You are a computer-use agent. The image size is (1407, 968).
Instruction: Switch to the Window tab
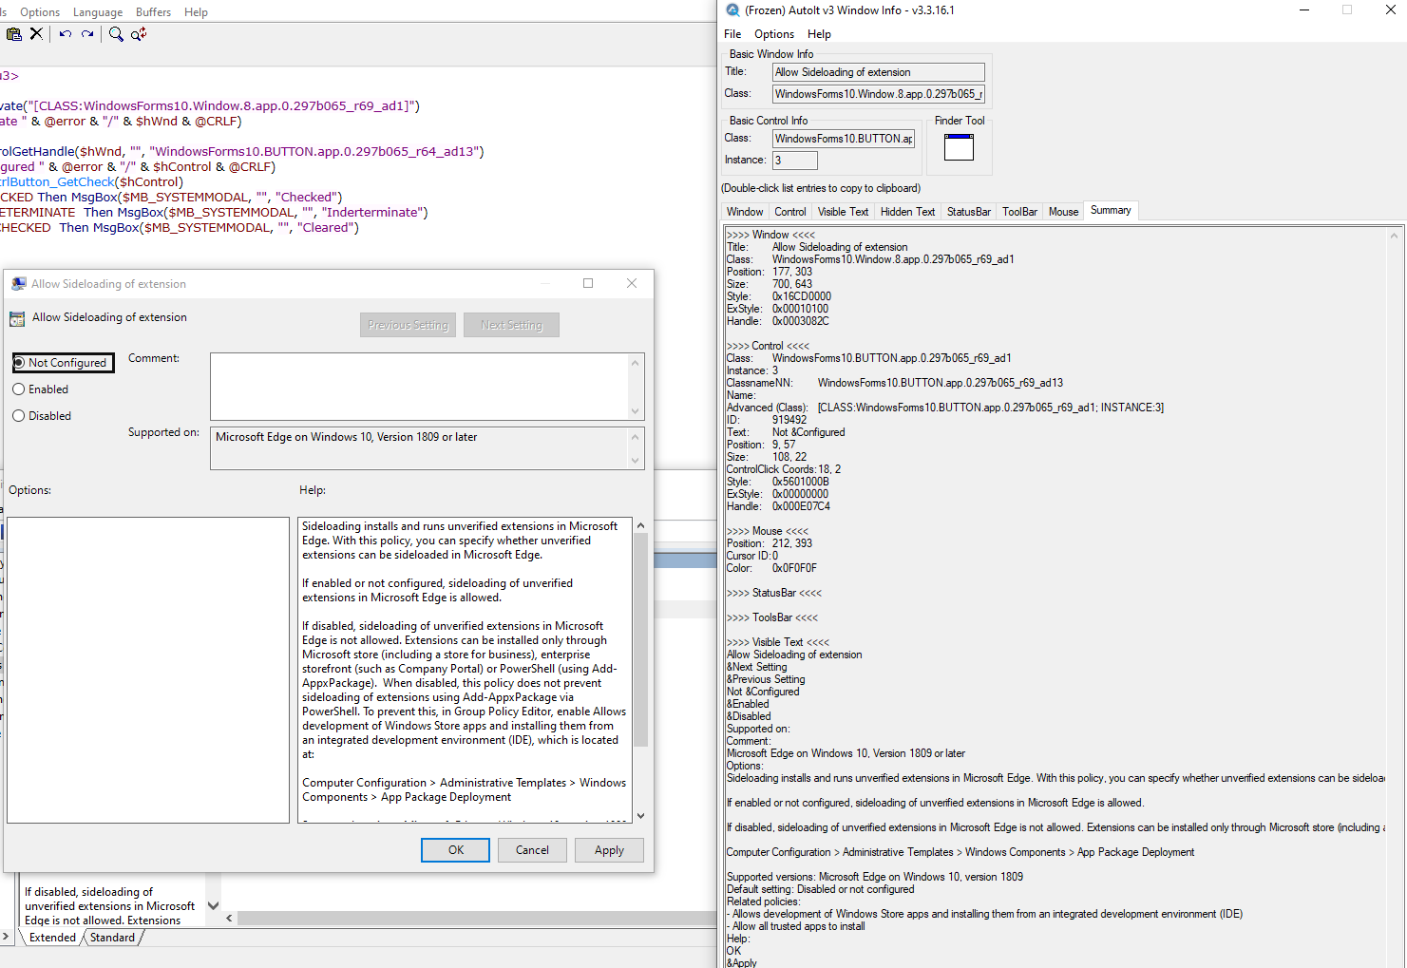(745, 212)
